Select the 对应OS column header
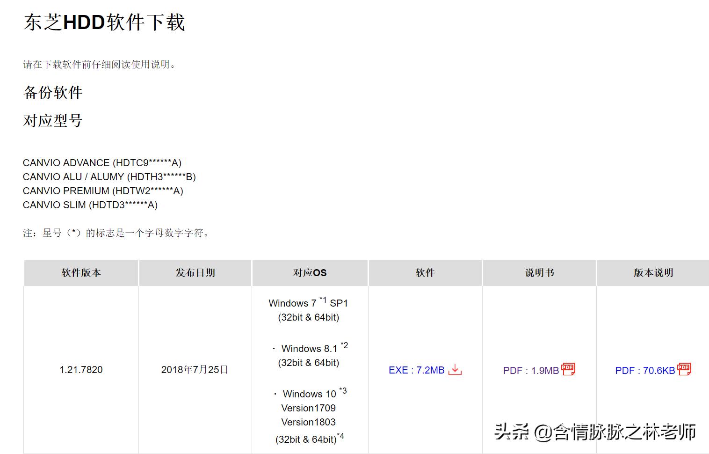 coord(310,273)
